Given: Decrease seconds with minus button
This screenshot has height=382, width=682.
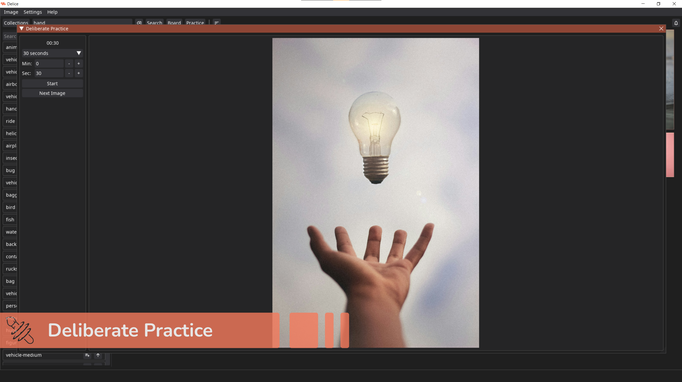Looking at the screenshot, I should tap(69, 73).
